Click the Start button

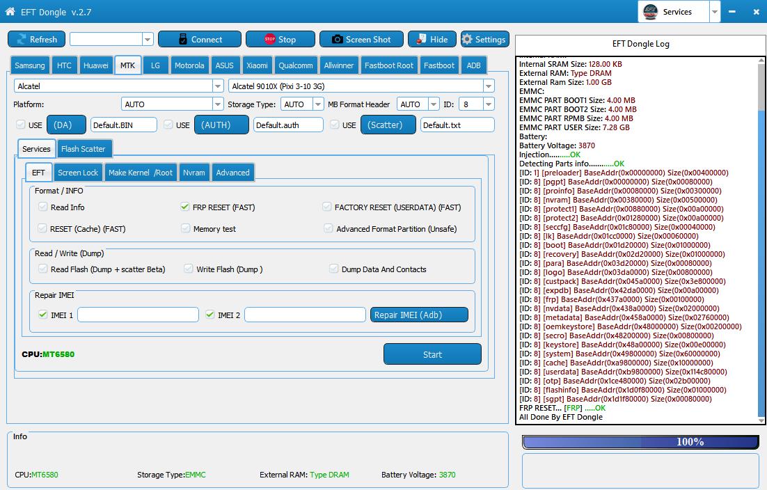tap(432, 354)
